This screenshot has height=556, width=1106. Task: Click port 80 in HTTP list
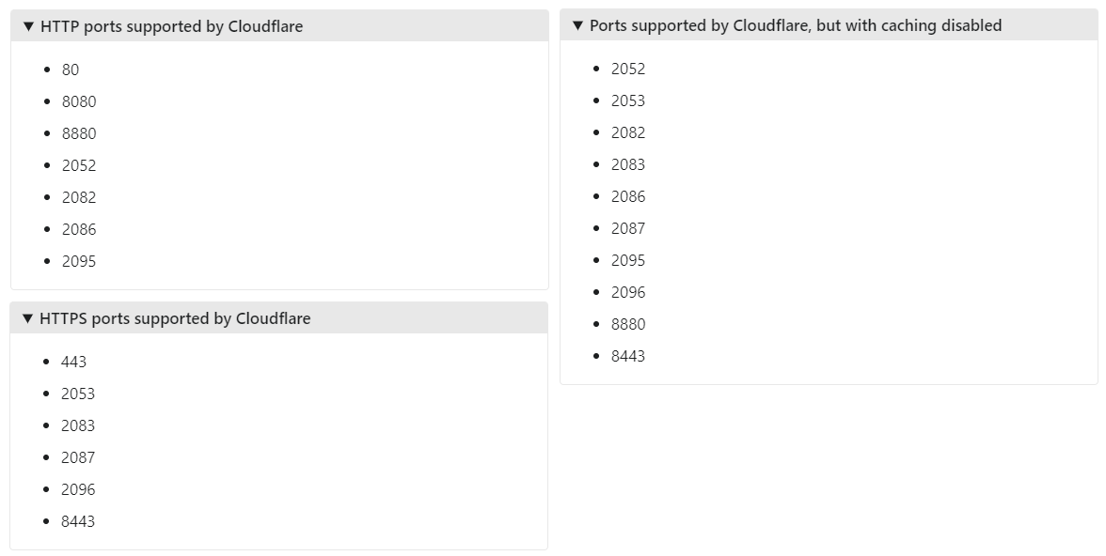coord(71,69)
